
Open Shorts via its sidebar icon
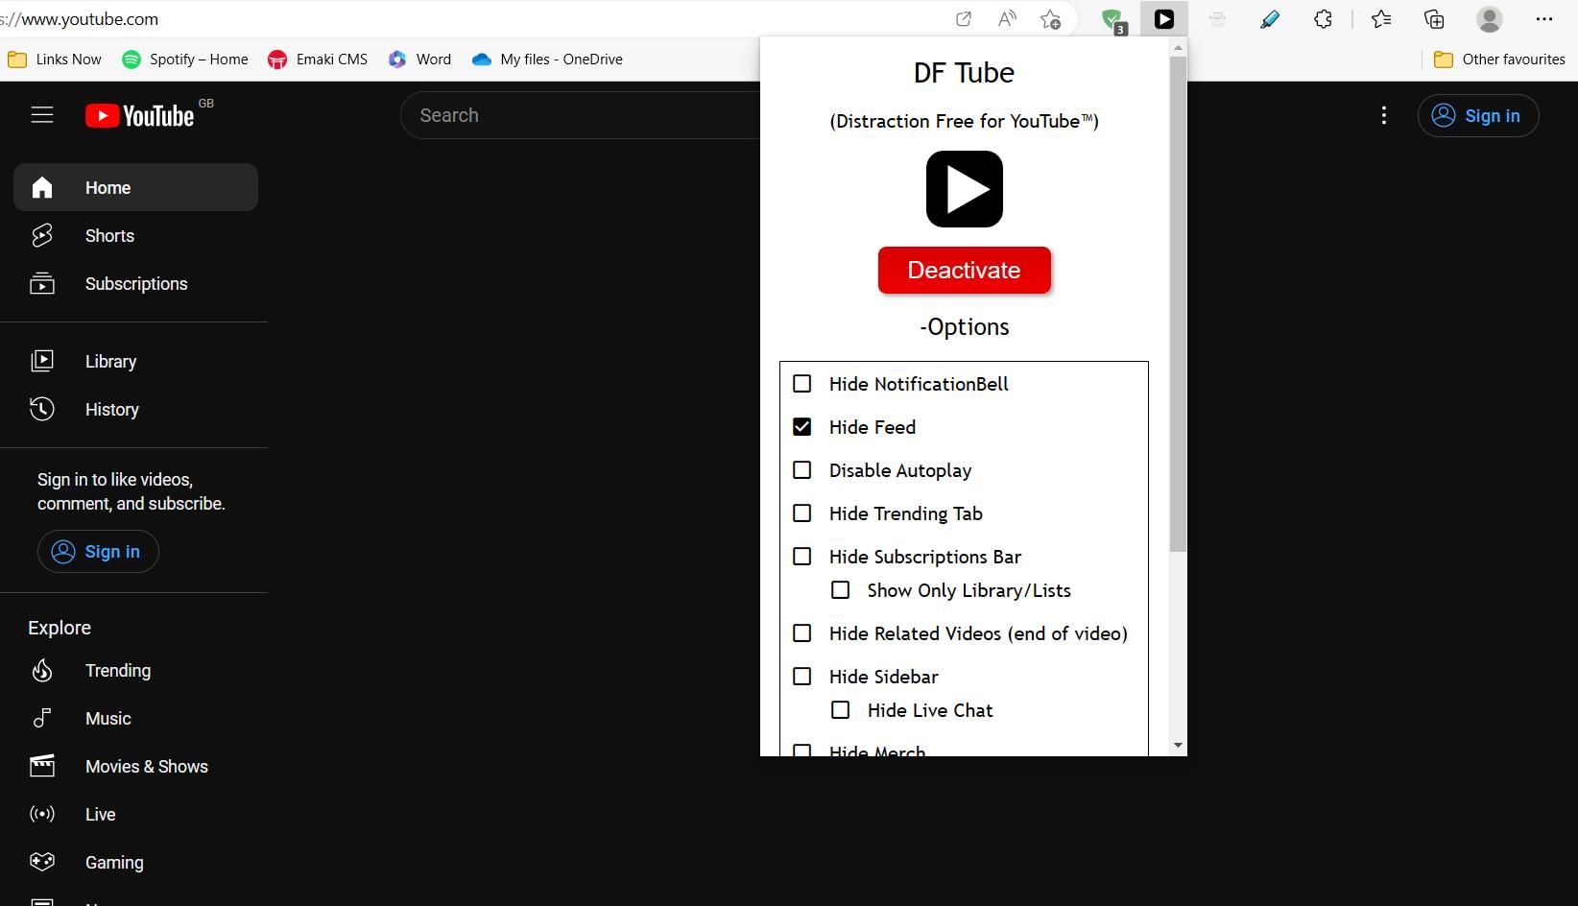pyautogui.click(x=42, y=235)
